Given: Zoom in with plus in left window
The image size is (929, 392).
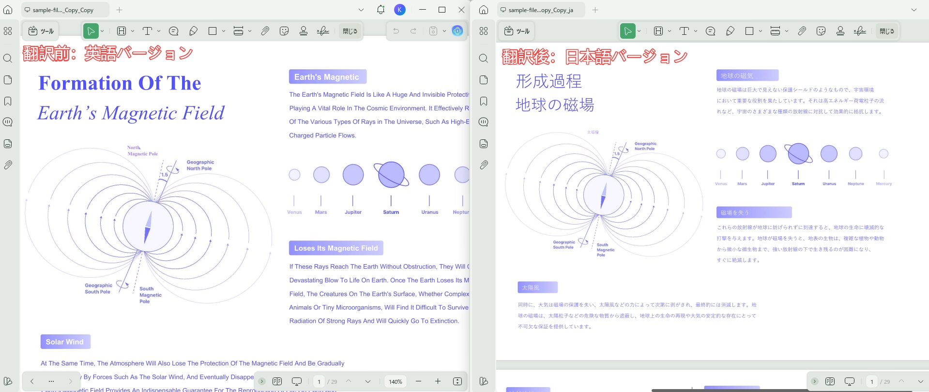Looking at the screenshot, I should pyautogui.click(x=438, y=381).
